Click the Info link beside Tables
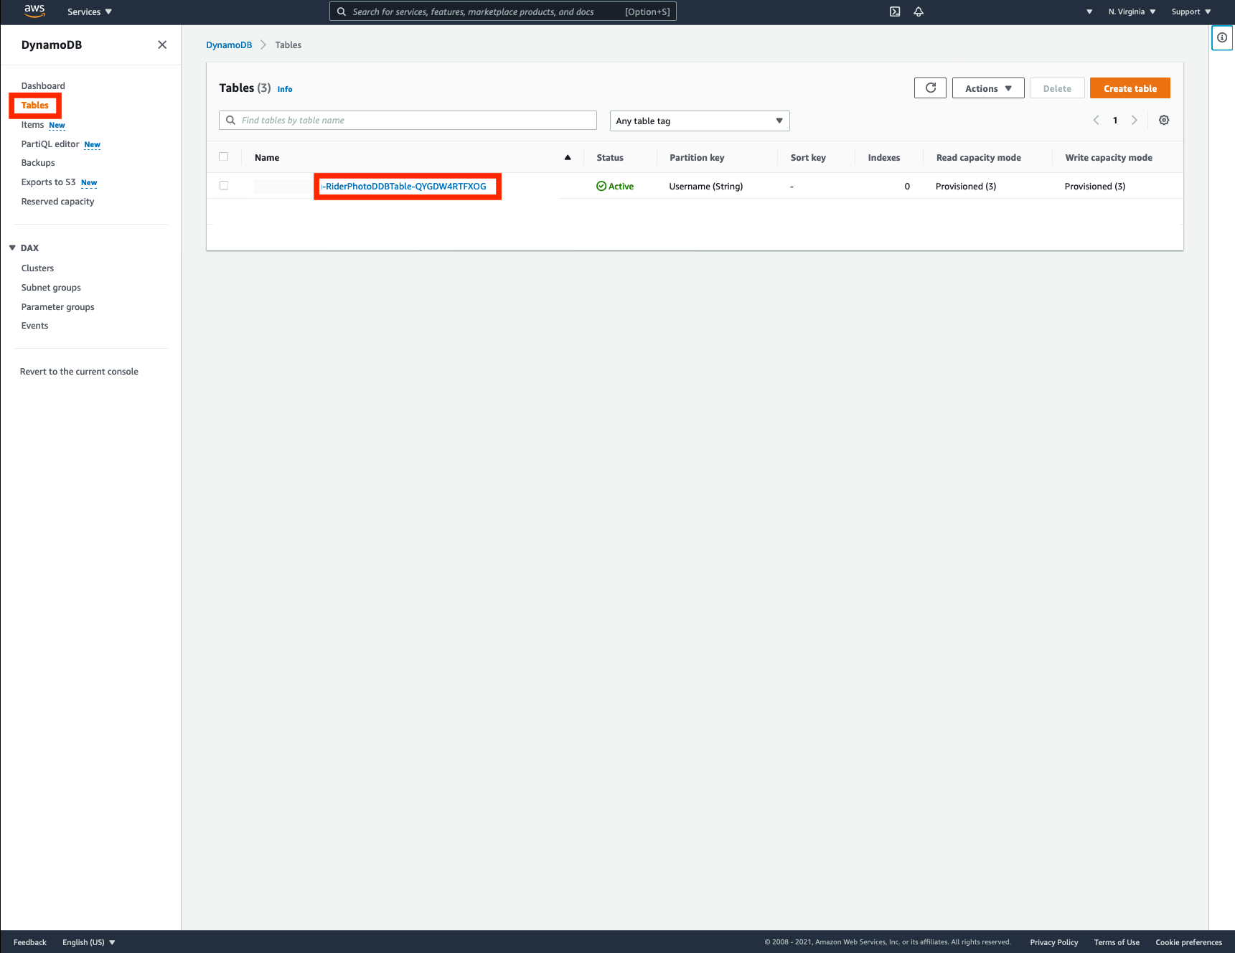Image resolution: width=1235 pixels, height=953 pixels. click(x=285, y=89)
